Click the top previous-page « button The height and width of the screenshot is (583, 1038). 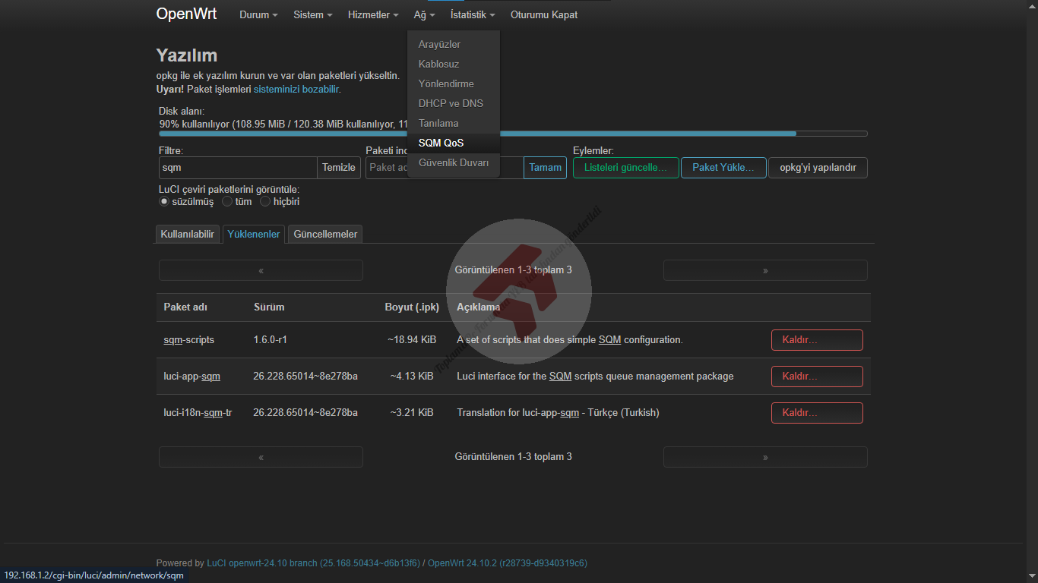[261, 270]
